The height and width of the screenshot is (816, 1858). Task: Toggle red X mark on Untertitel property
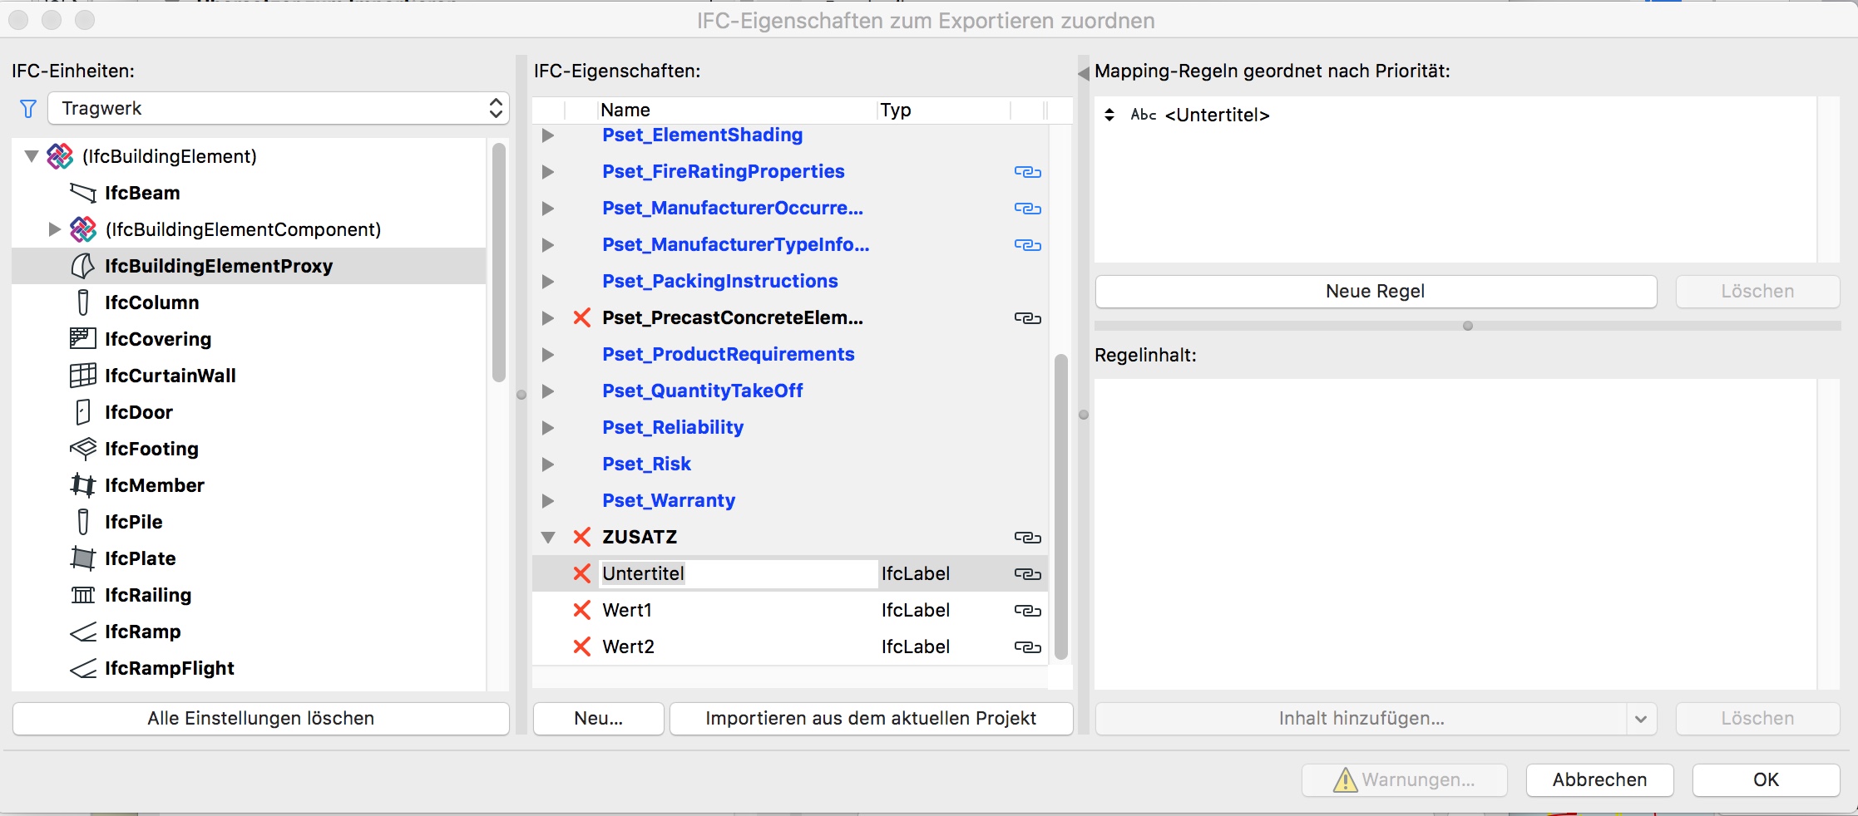(582, 573)
